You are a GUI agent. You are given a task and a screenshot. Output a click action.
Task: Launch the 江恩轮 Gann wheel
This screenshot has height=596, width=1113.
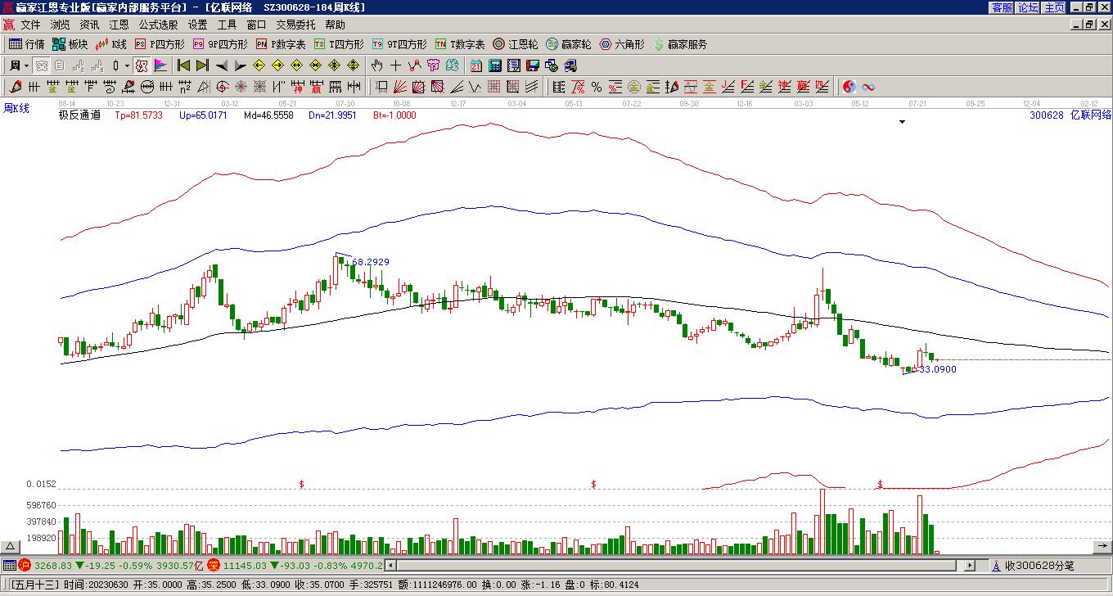coord(516,44)
